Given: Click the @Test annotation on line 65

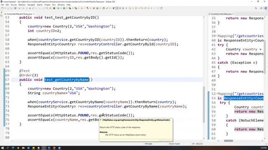Looking at the screenshot, I should (24, 71).
